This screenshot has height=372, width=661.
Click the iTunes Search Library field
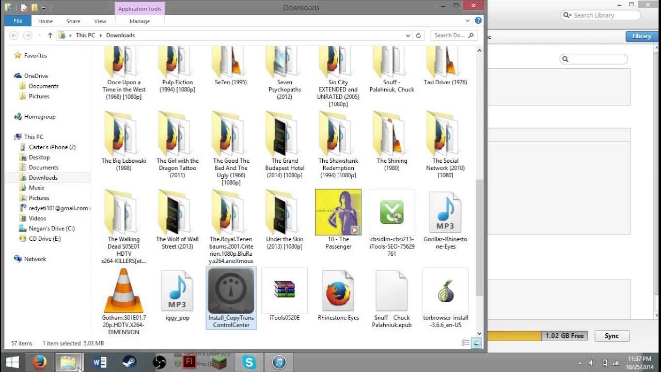(601, 16)
